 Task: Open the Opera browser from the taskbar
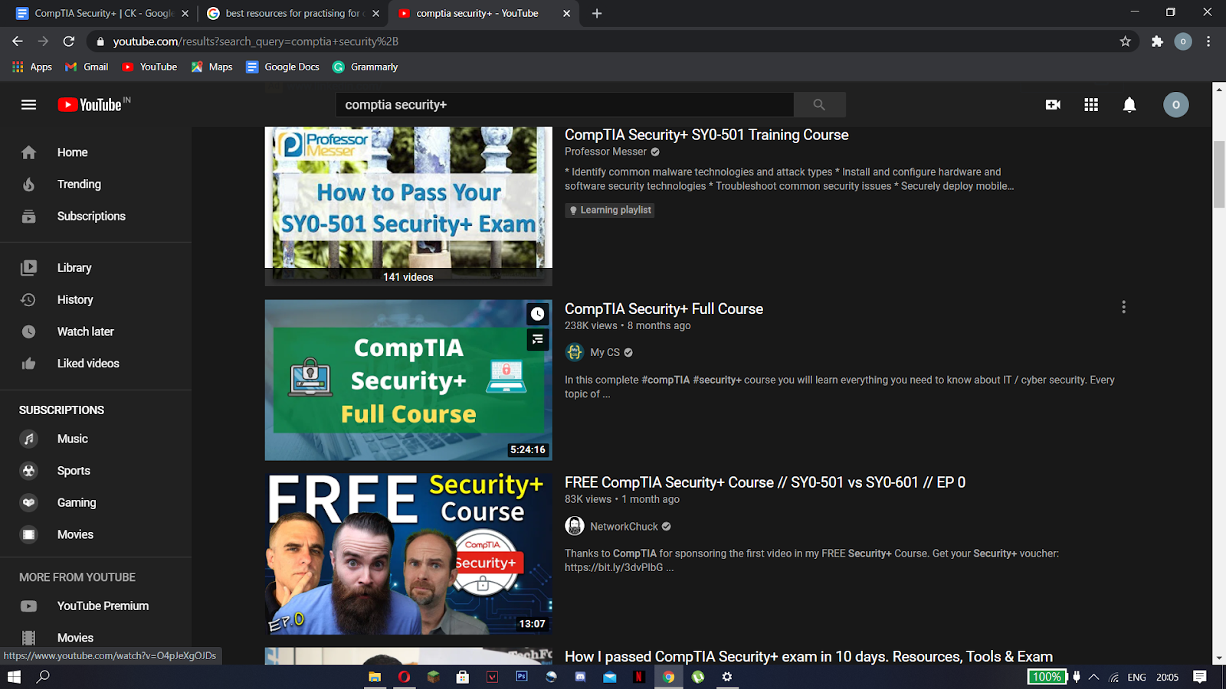pos(404,677)
